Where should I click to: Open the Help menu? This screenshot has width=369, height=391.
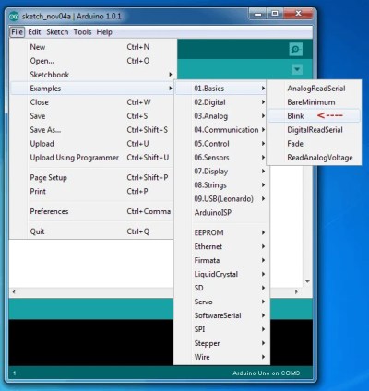pyautogui.click(x=104, y=32)
